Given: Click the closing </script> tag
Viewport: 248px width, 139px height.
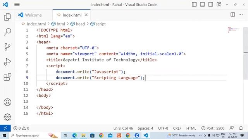Looking at the screenshot, I should click(57, 84).
